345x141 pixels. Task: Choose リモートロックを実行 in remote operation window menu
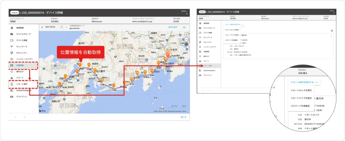point(232,29)
